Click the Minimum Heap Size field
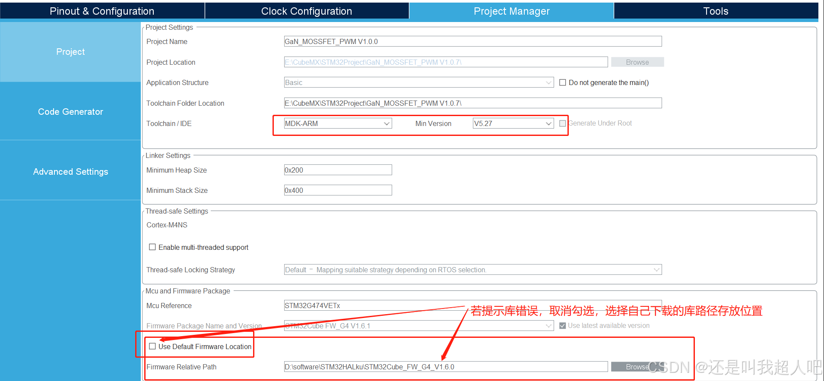 [338, 170]
